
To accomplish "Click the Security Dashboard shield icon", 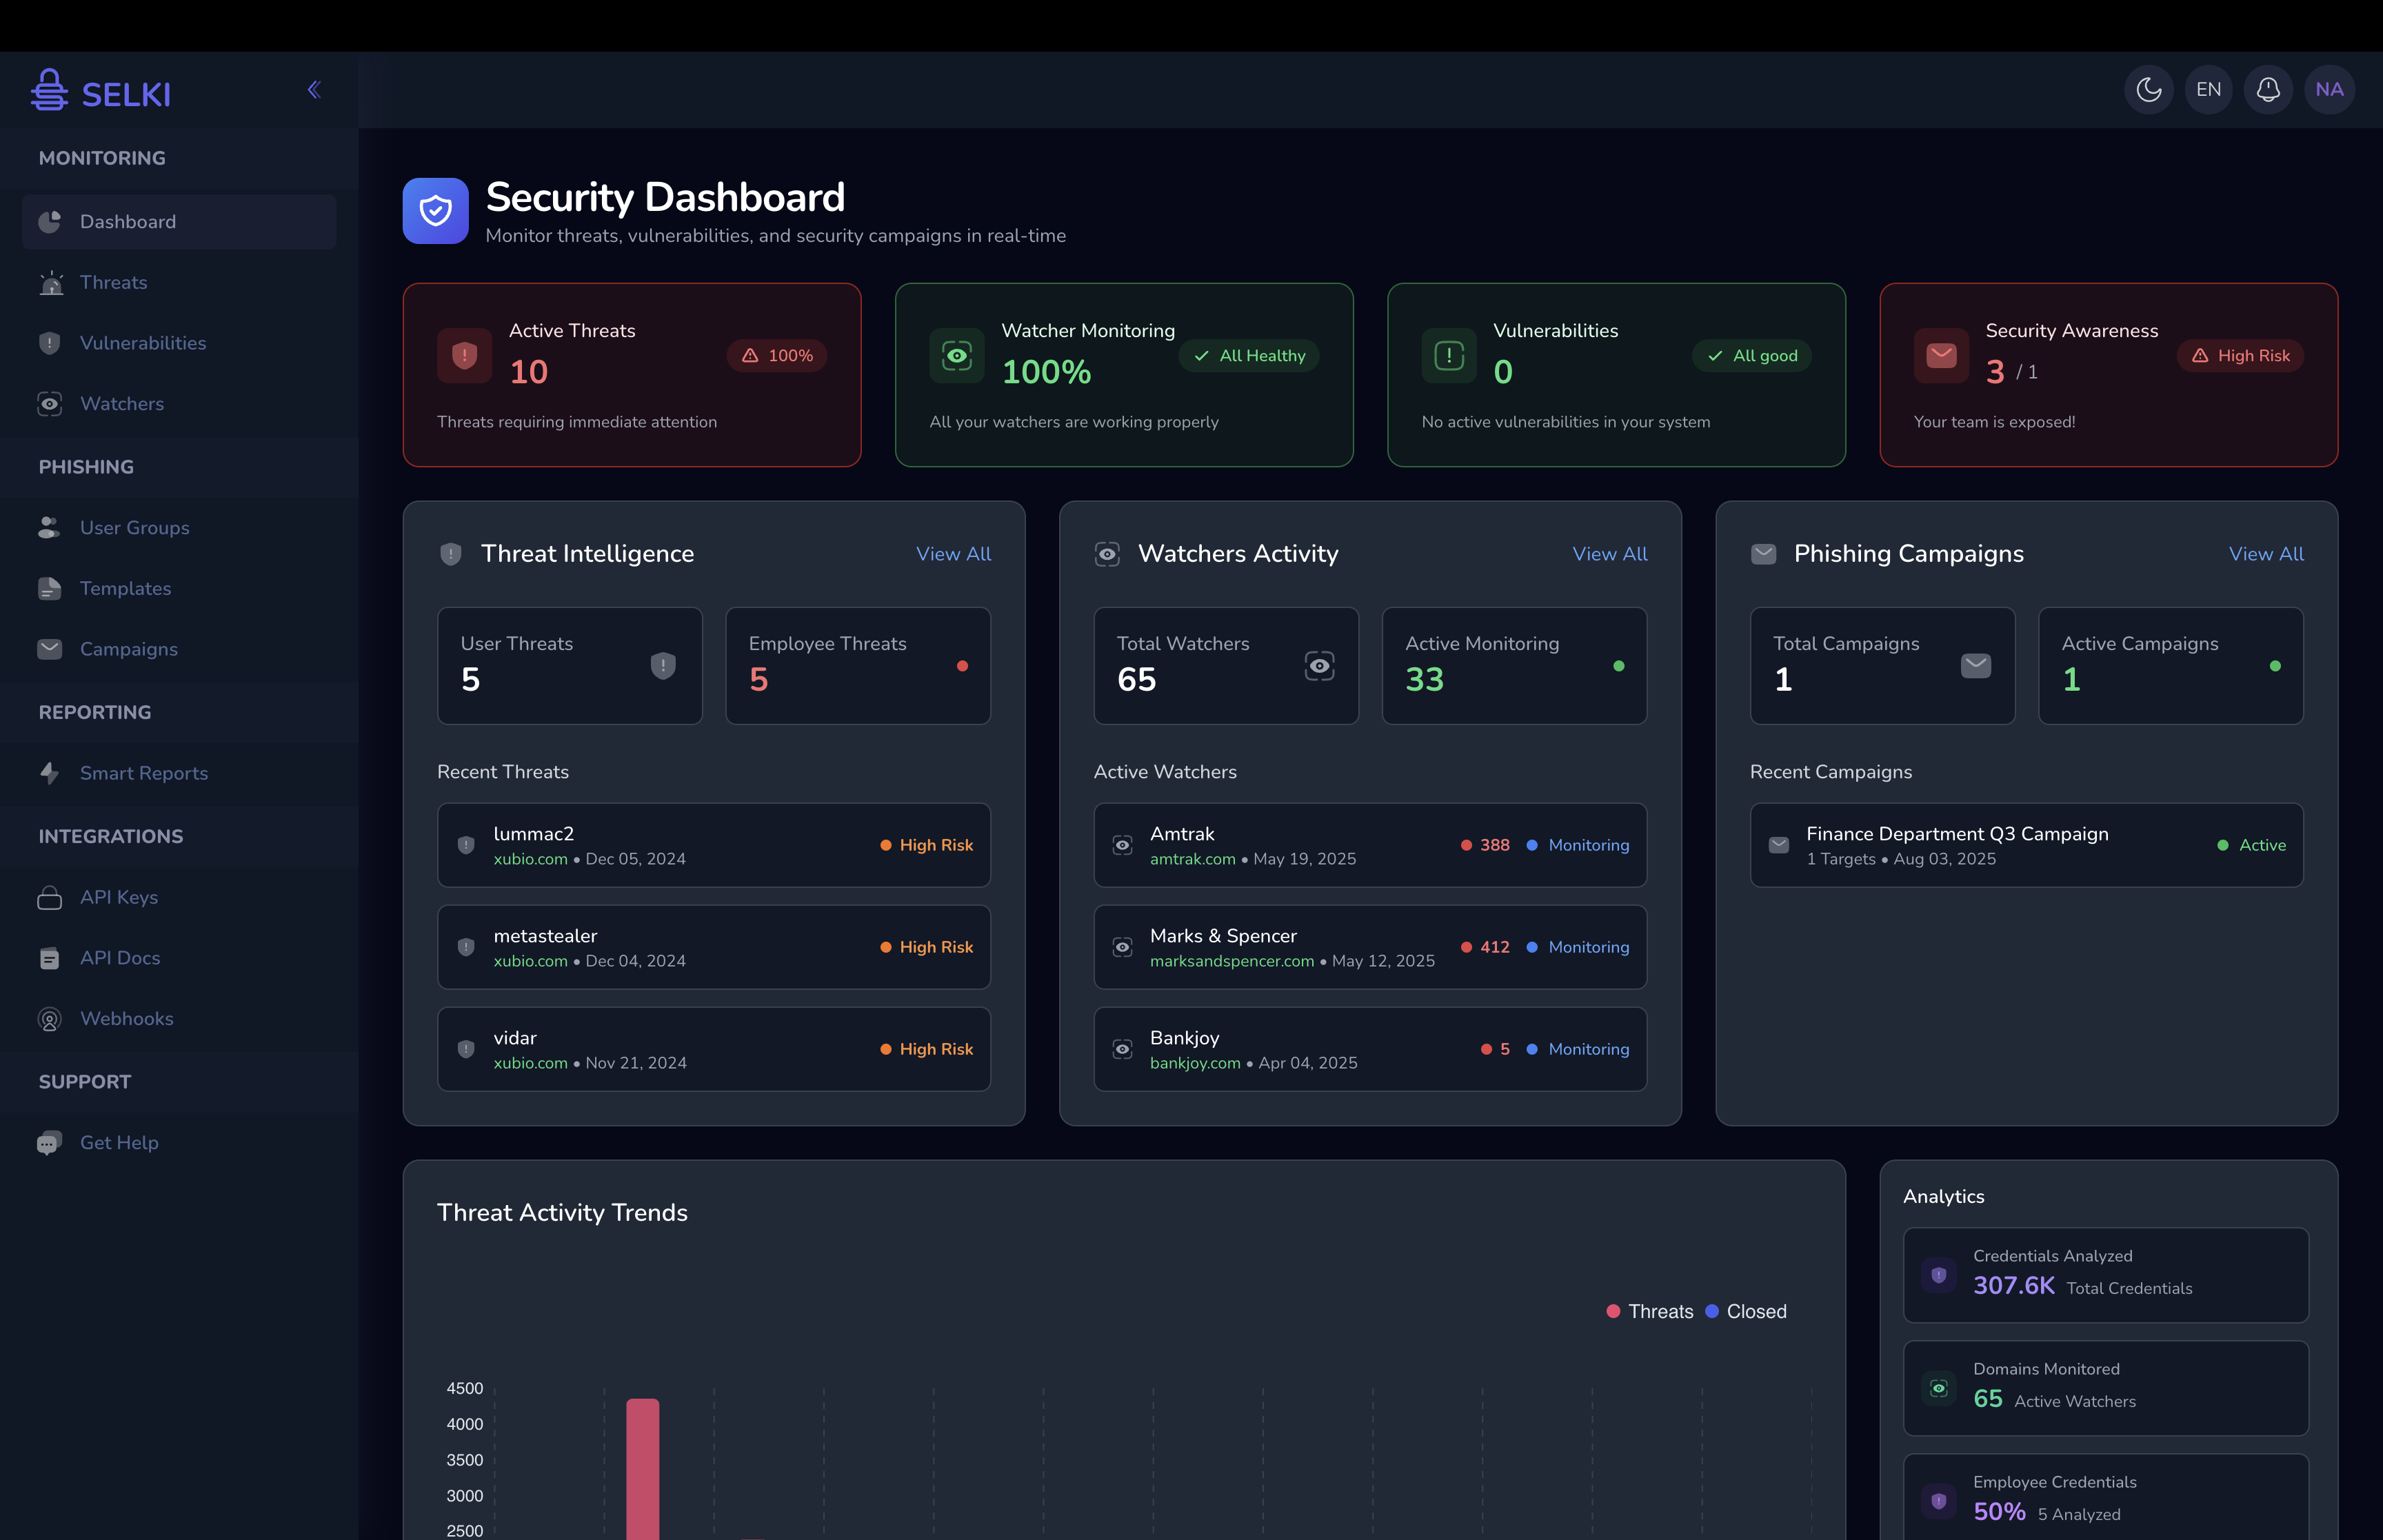I will pyautogui.click(x=435, y=211).
